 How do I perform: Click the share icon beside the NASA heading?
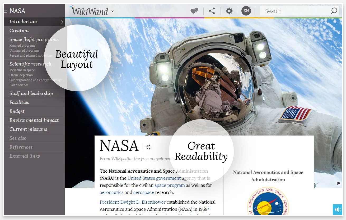pos(148,147)
